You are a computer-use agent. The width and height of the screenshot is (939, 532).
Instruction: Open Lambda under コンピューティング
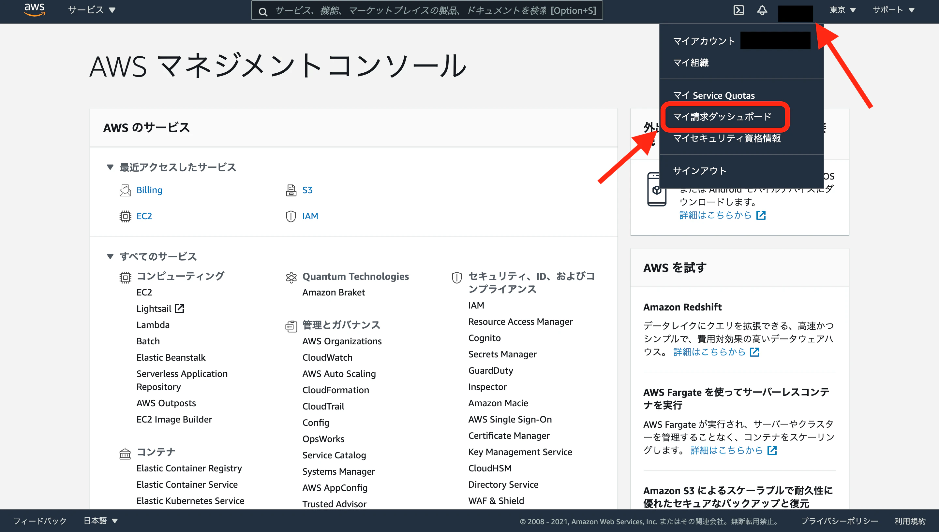tap(153, 325)
